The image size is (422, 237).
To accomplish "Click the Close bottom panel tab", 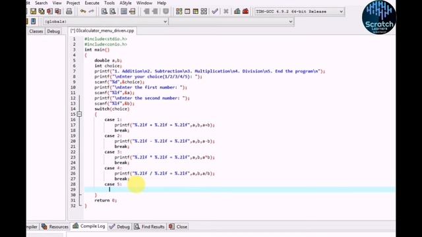I will click(x=178, y=226).
